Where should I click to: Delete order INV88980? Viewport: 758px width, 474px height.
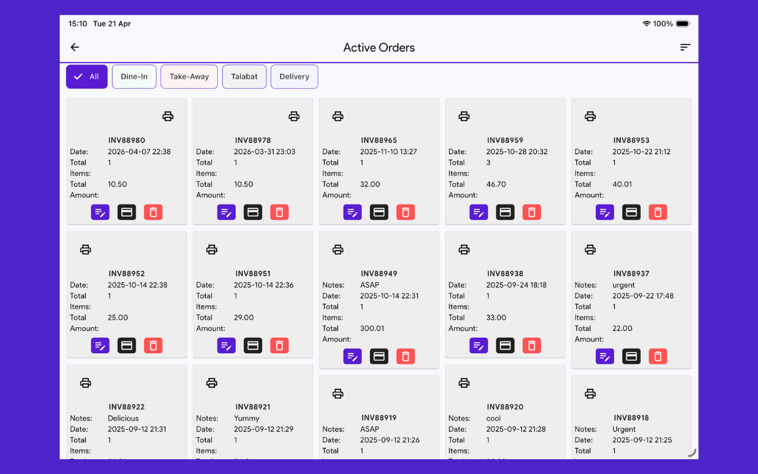click(153, 212)
